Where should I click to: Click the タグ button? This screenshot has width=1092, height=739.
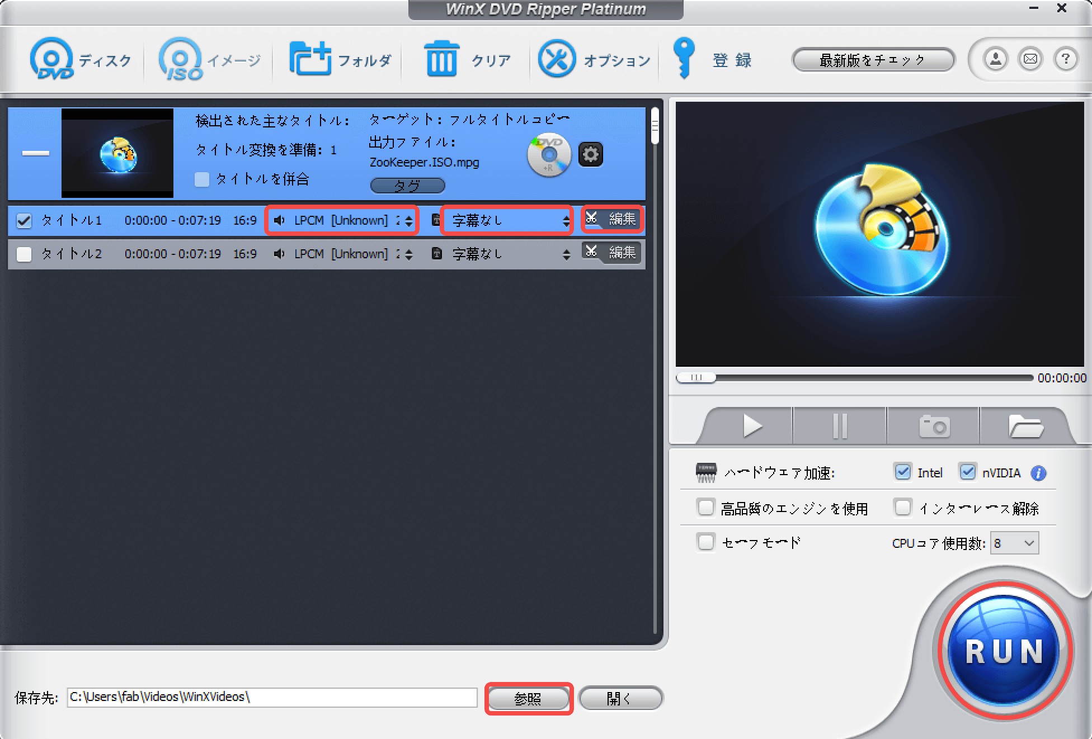[407, 186]
